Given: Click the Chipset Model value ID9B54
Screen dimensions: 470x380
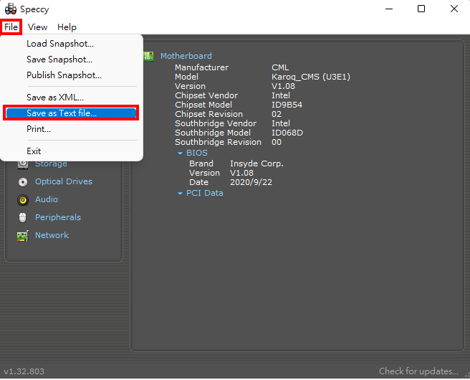Looking at the screenshot, I should [x=287, y=105].
